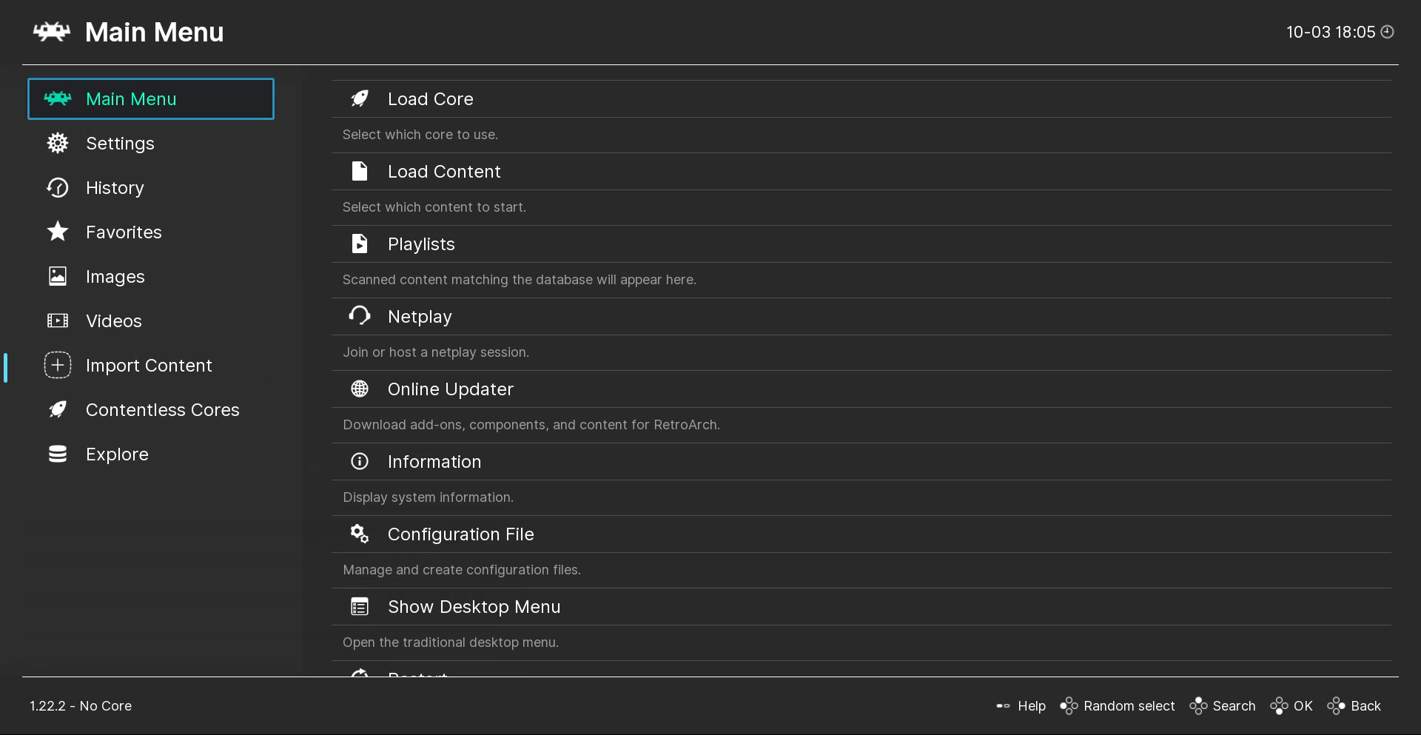Click the Load Content file icon
This screenshot has height=735, width=1421.
(x=360, y=171)
